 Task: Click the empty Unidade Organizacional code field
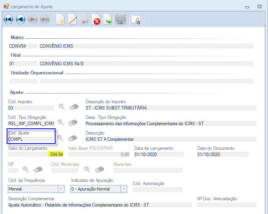pos(23,81)
